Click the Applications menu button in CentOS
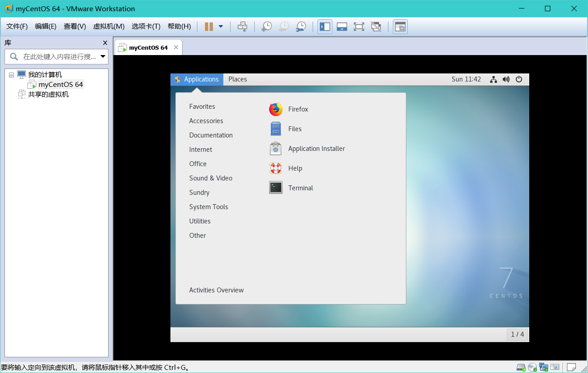Screen dimensions: 588x373 pyautogui.click(x=197, y=79)
